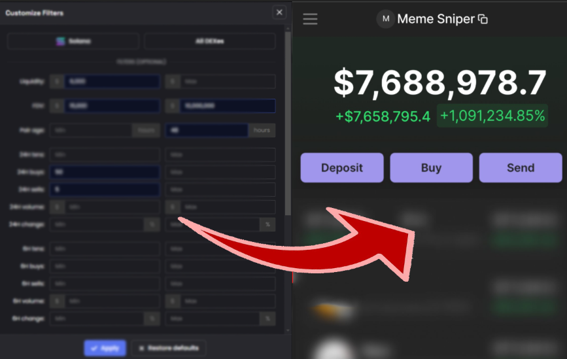Click the Send button
Image resolution: width=567 pixels, height=359 pixels.
(x=521, y=168)
